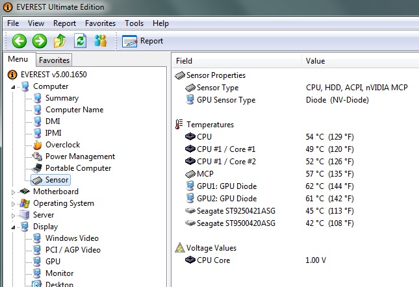Click the Sensor Properties chip icon

180,75
